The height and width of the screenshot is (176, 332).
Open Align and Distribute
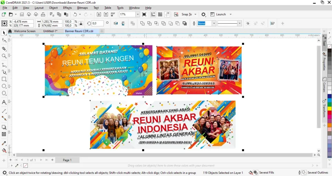point(272,23)
